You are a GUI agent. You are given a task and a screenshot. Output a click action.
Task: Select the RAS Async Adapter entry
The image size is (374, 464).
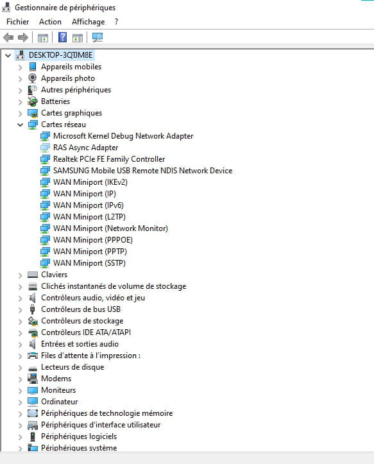85,148
